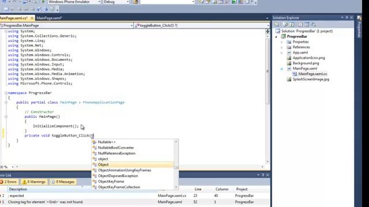Click the editor split handle above the scrollbar
369x207 pixels.
tap(268, 32)
